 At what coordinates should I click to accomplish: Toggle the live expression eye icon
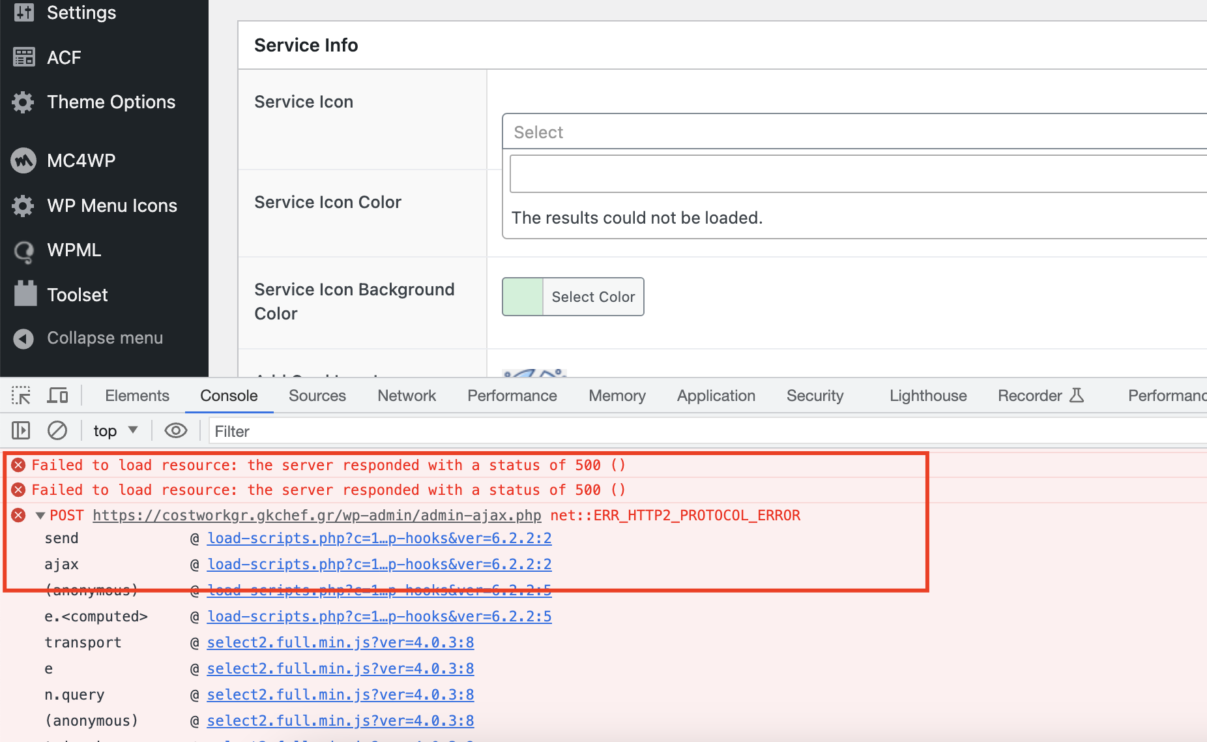[x=176, y=430]
